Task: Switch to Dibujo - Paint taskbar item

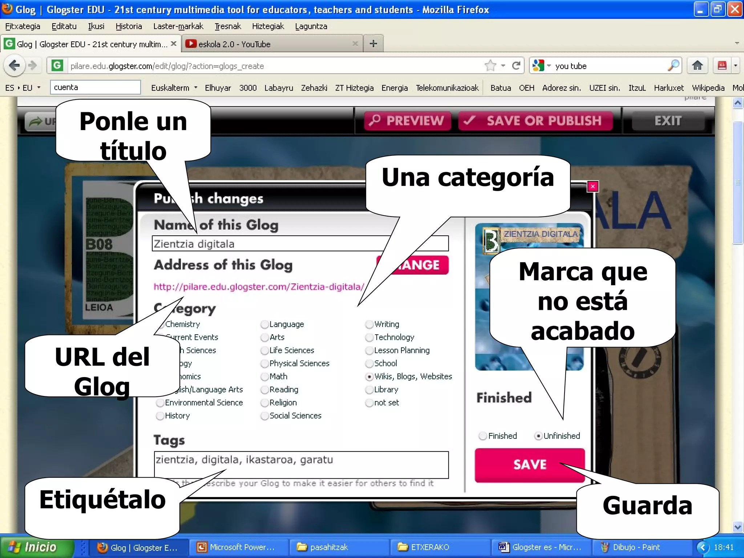Action: point(642,547)
